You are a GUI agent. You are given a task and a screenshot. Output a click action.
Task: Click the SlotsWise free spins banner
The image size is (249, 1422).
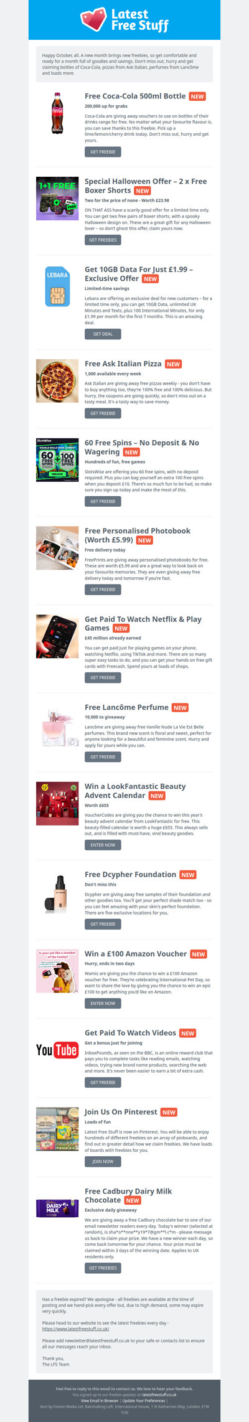57,460
